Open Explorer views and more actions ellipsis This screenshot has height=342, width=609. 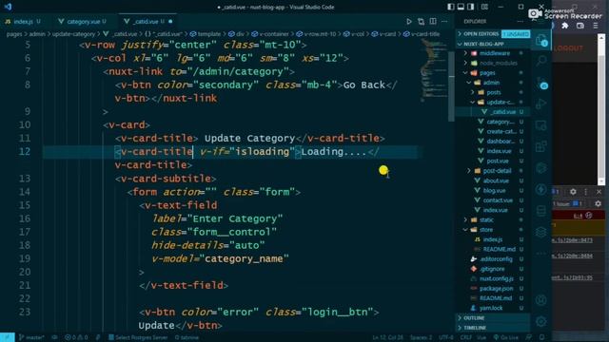pyautogui.click(x=521, y=22)
